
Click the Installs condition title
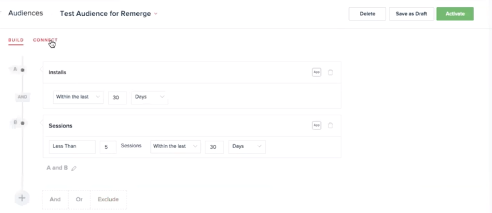(57, 72)
